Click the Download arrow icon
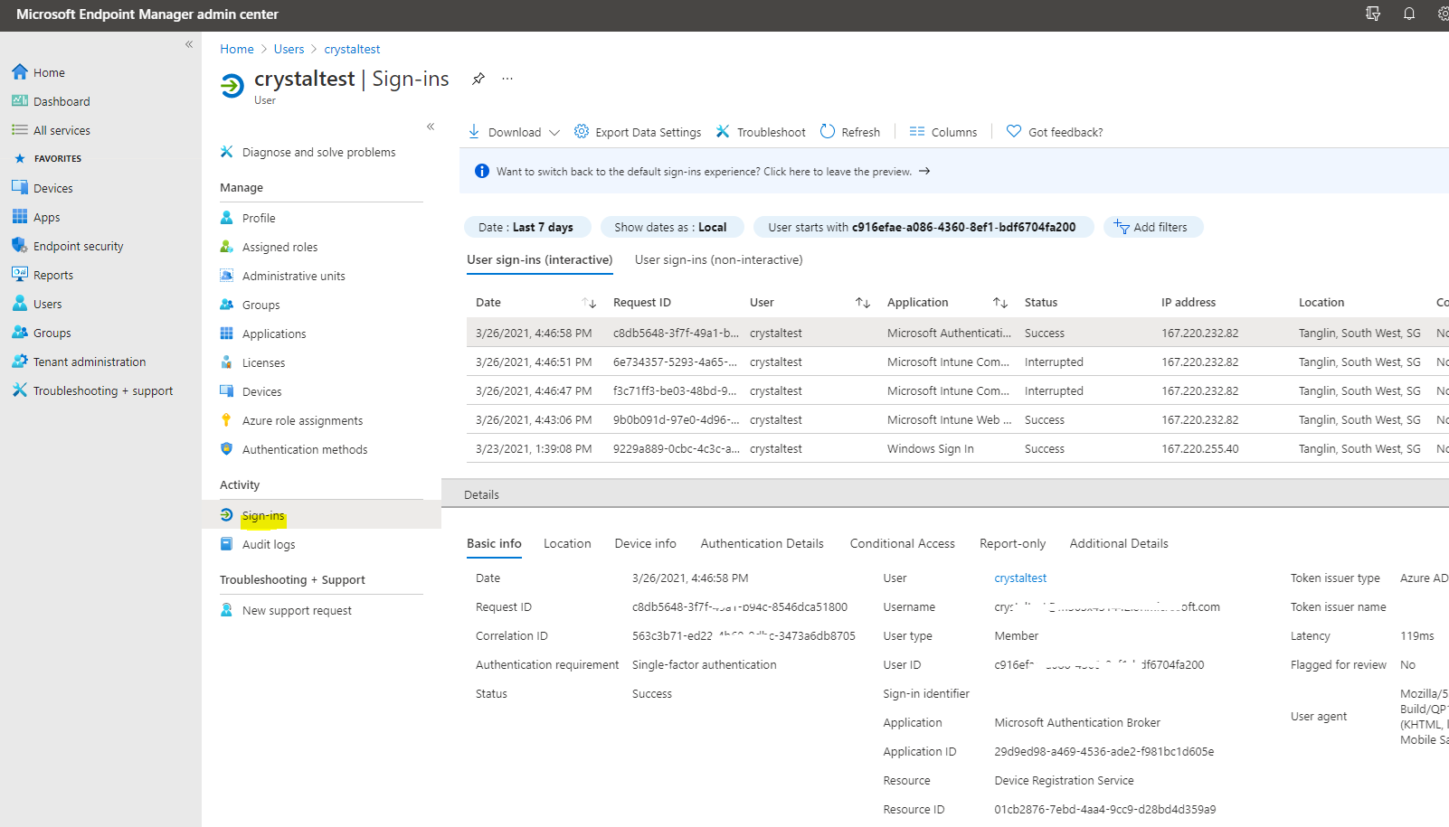 474,131
